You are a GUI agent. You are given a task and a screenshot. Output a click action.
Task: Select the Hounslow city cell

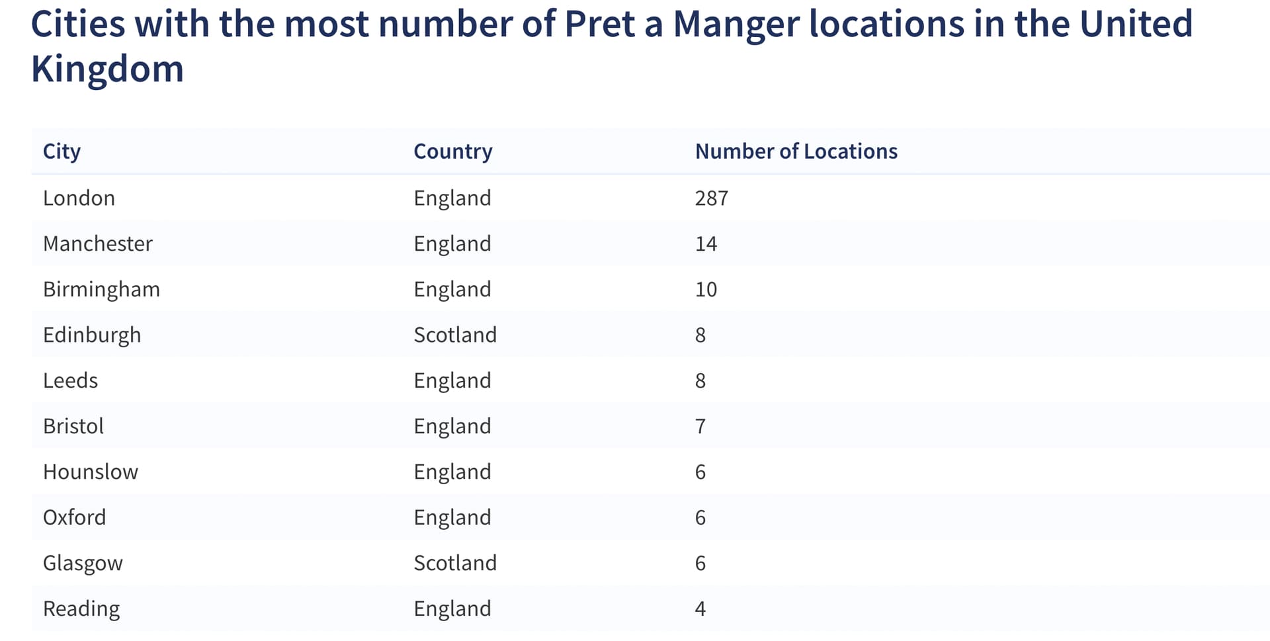coord(91,472)
